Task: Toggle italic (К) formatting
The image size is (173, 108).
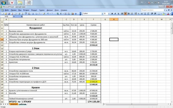Action: (x=115, y=14)
